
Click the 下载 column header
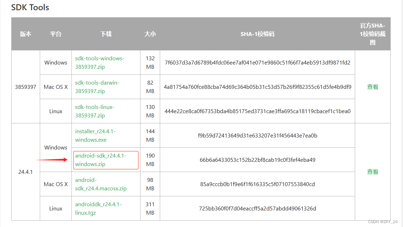(106, 34)
